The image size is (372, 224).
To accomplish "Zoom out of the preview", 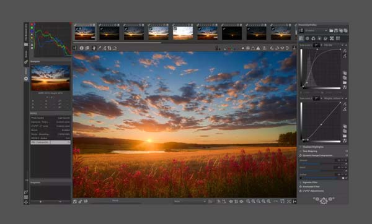I will (x=248, y=201).
